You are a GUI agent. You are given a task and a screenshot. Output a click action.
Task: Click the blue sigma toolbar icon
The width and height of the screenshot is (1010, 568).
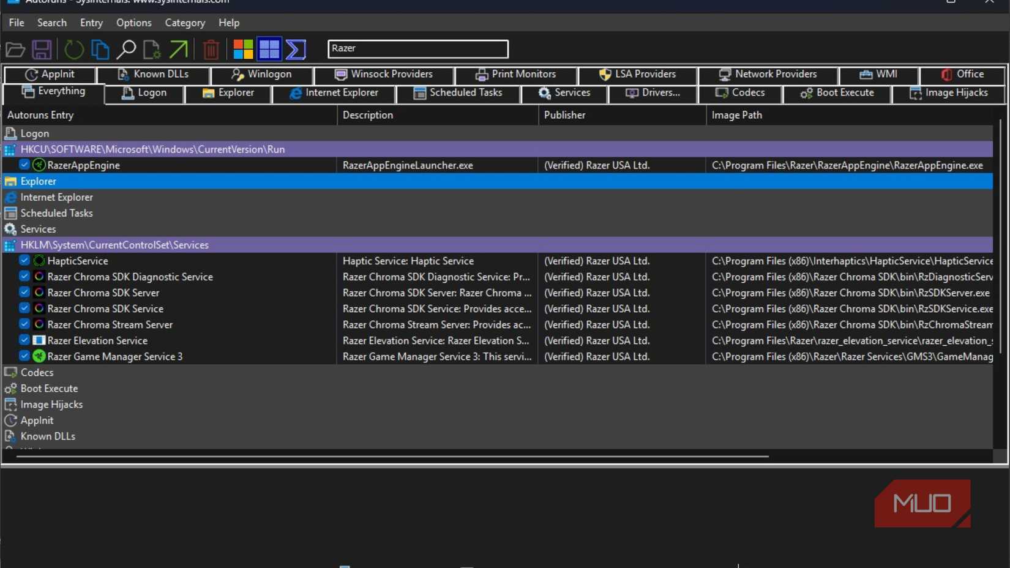click(296, 50)
